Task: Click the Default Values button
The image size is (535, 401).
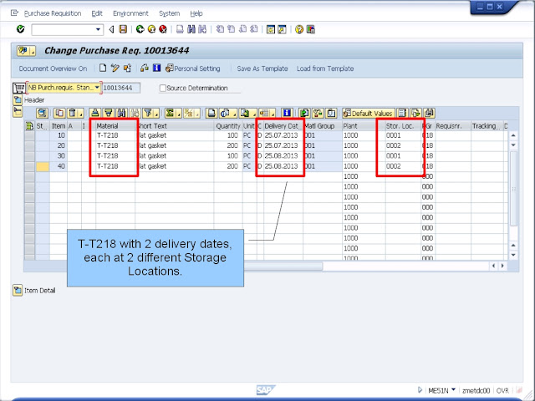Action: (x=369, y=113)
